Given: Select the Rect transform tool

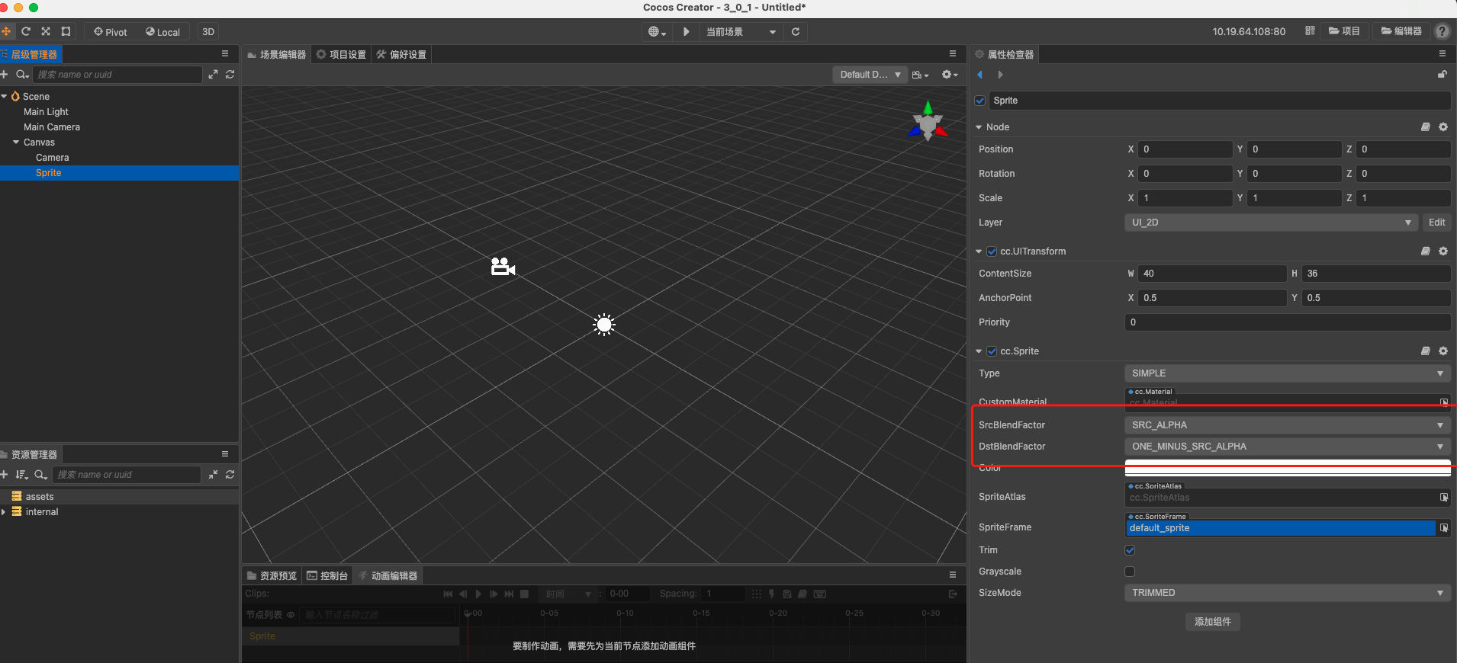Looking at the screenshot, I should pos(66,31).
